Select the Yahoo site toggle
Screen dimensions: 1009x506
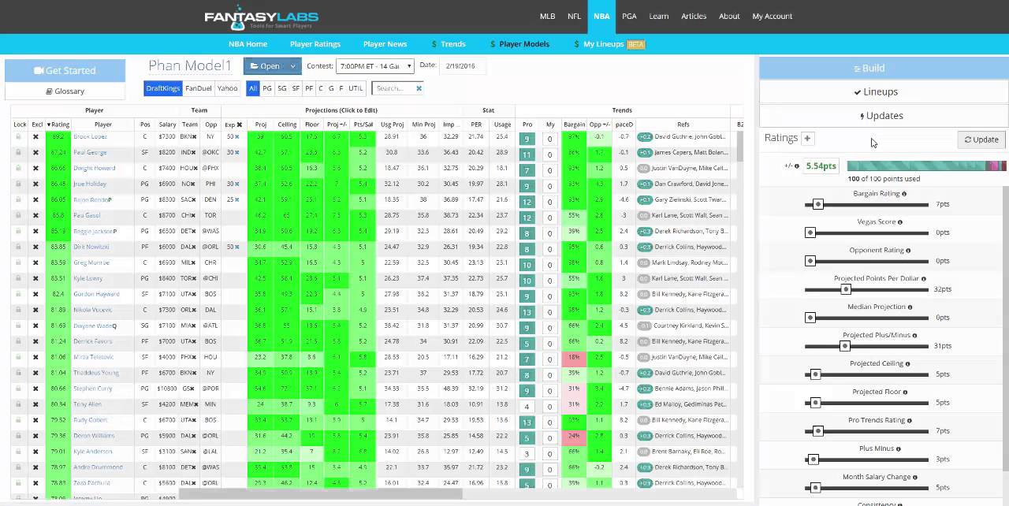tap(227, 88)
